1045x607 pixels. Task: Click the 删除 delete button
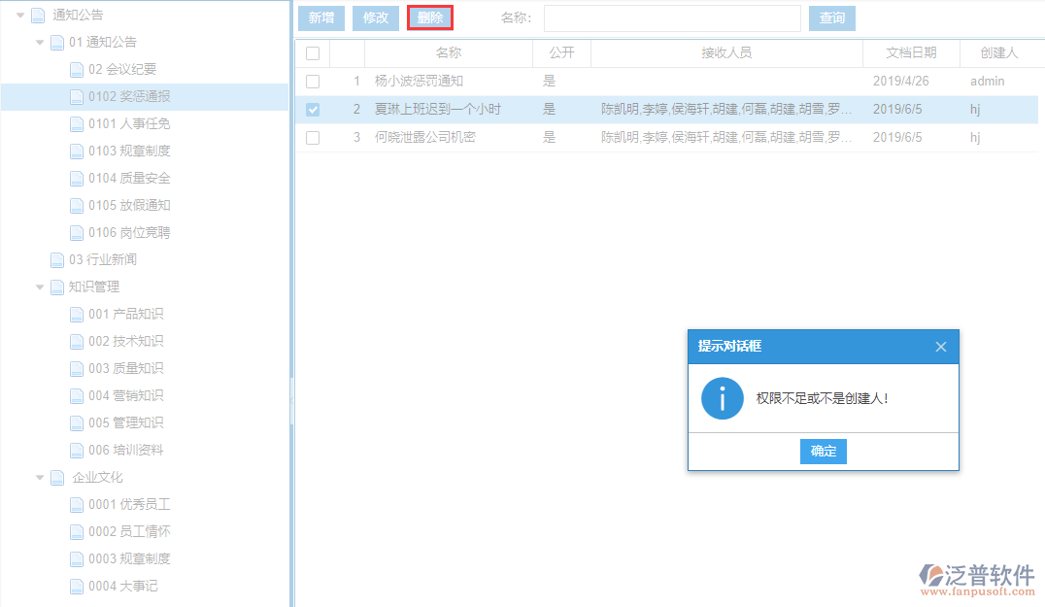pyautogui.click(x=429, y=17)
